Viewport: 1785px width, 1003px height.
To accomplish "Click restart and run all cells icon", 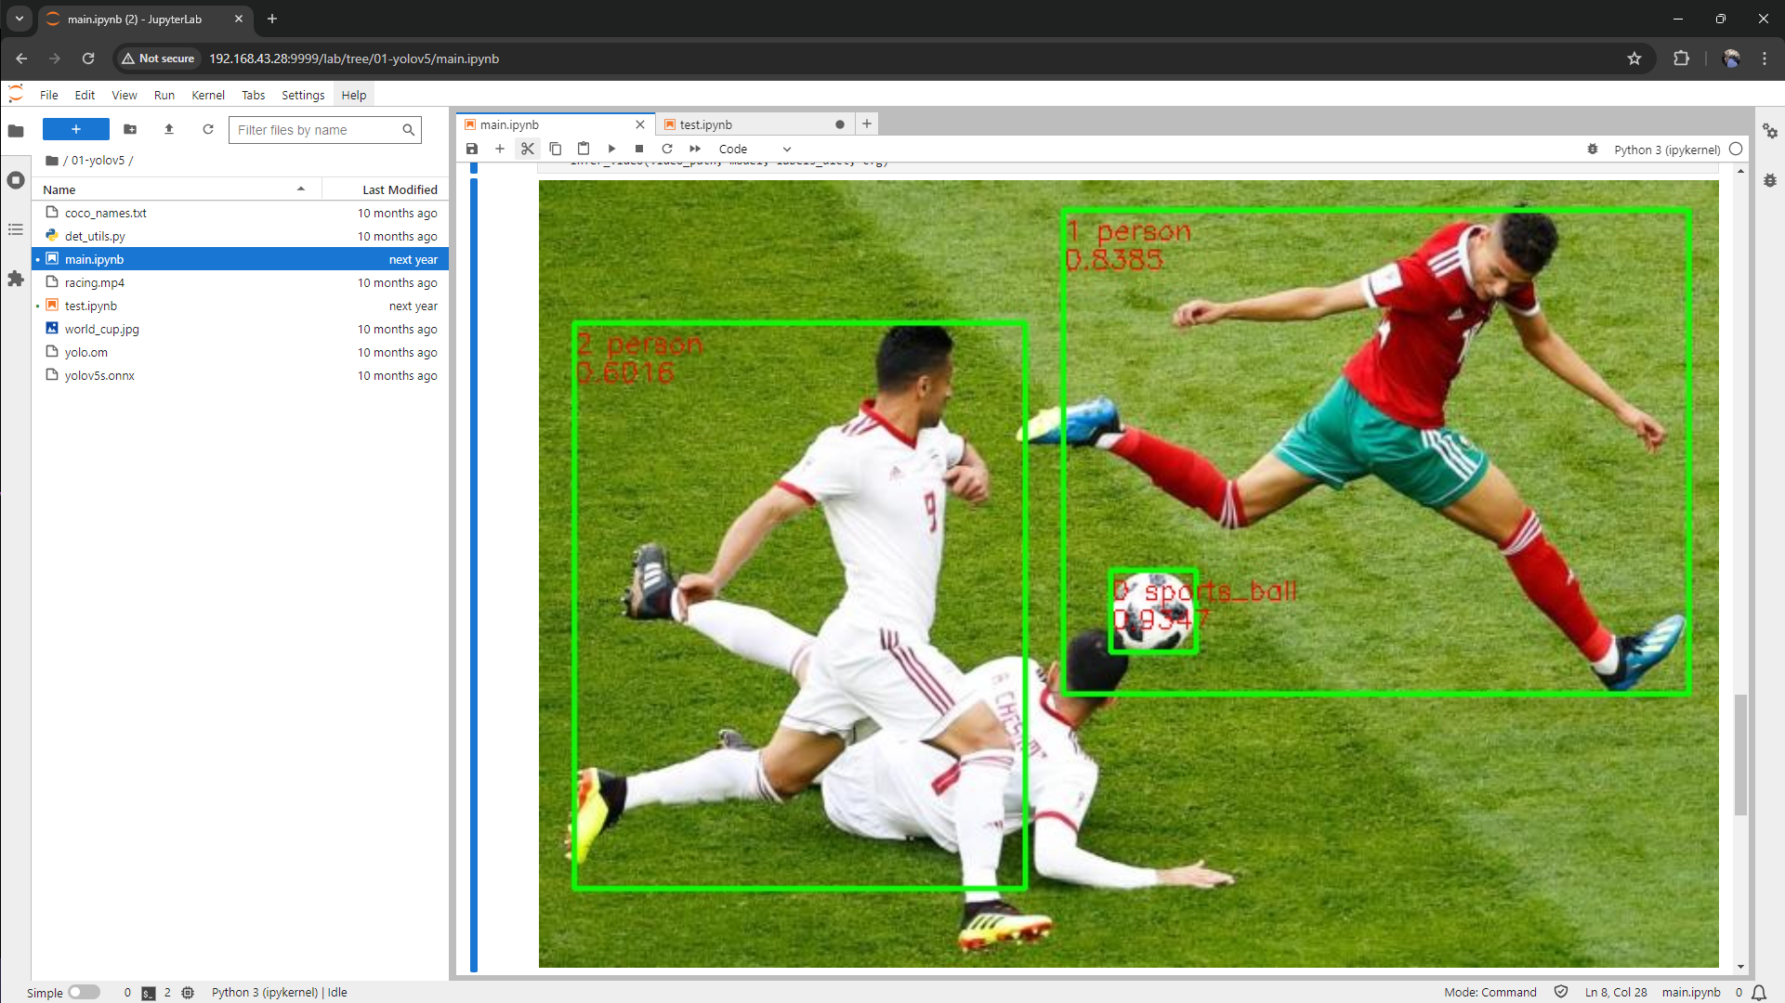I will point(695,149).
